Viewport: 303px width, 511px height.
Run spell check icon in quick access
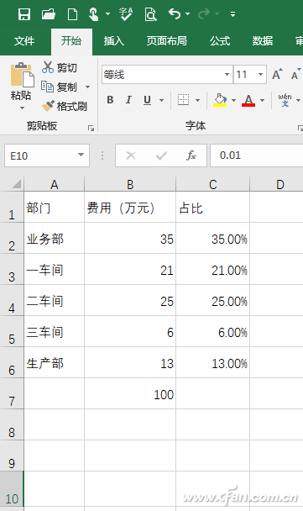(126, 14)
